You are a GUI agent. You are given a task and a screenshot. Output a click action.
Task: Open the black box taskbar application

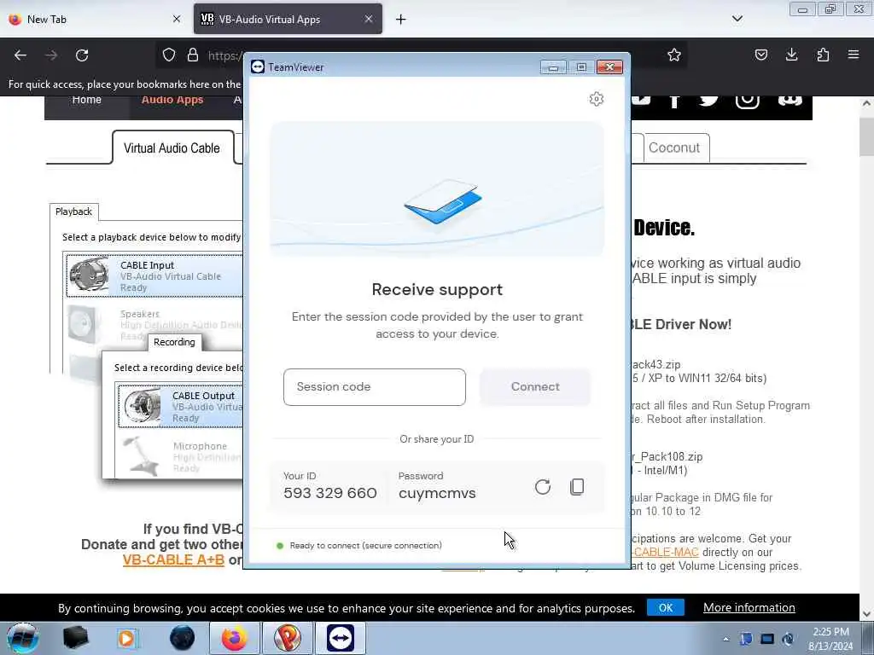(x=75, y=638)
